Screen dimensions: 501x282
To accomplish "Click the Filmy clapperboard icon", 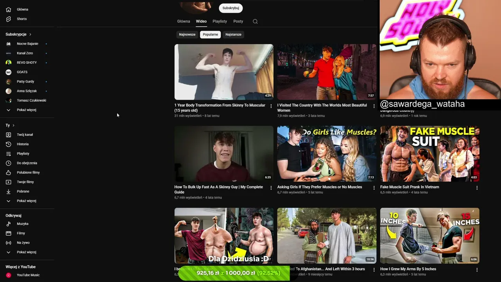I will click(9, 233).
